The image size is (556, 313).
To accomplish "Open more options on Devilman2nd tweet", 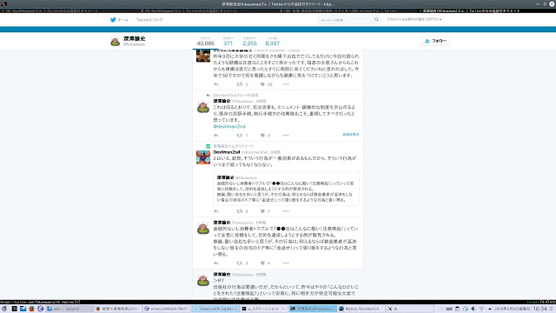I will coord(286,211).
